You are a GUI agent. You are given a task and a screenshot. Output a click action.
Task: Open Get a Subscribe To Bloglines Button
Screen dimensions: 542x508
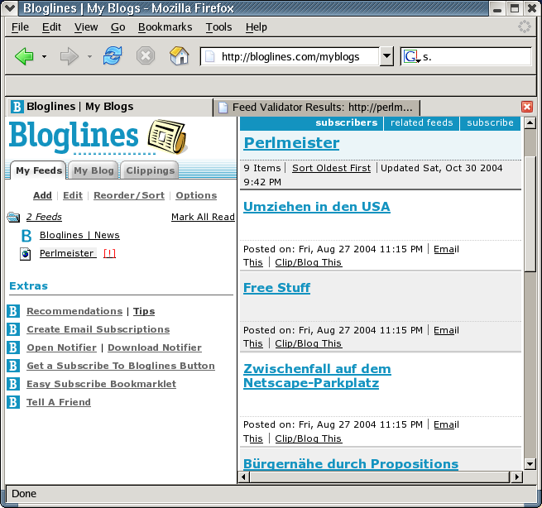tap(121, 366)
